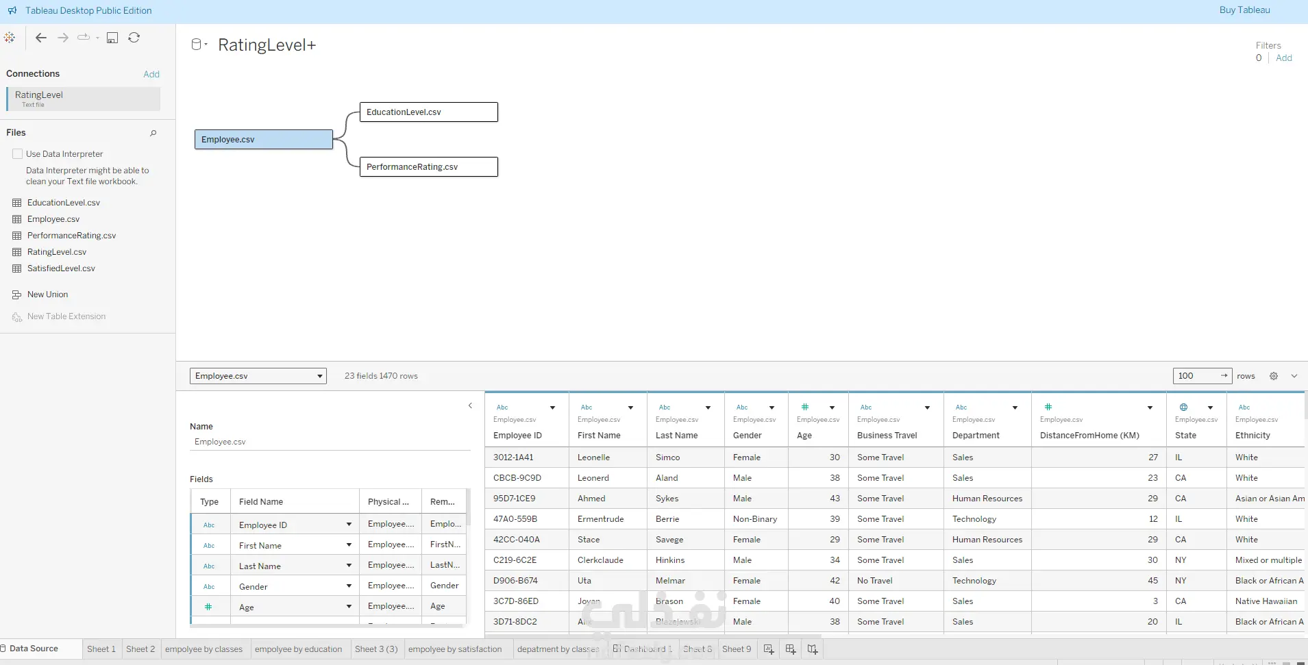The width and height of the screenshot is (1308, 665).
Task: Open Department column header dropdown menu
Action: 1015,407
